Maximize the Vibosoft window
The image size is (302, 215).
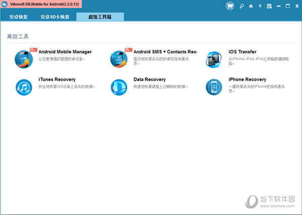(x=288, y=6)
